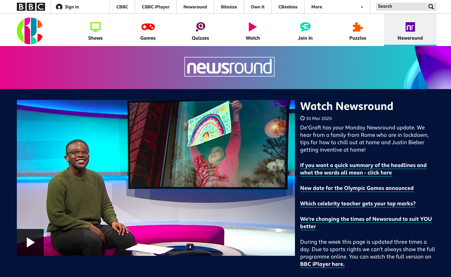
Task: Open the red Games controller icon
Action: pyautogui.click(x=148, y=27)
